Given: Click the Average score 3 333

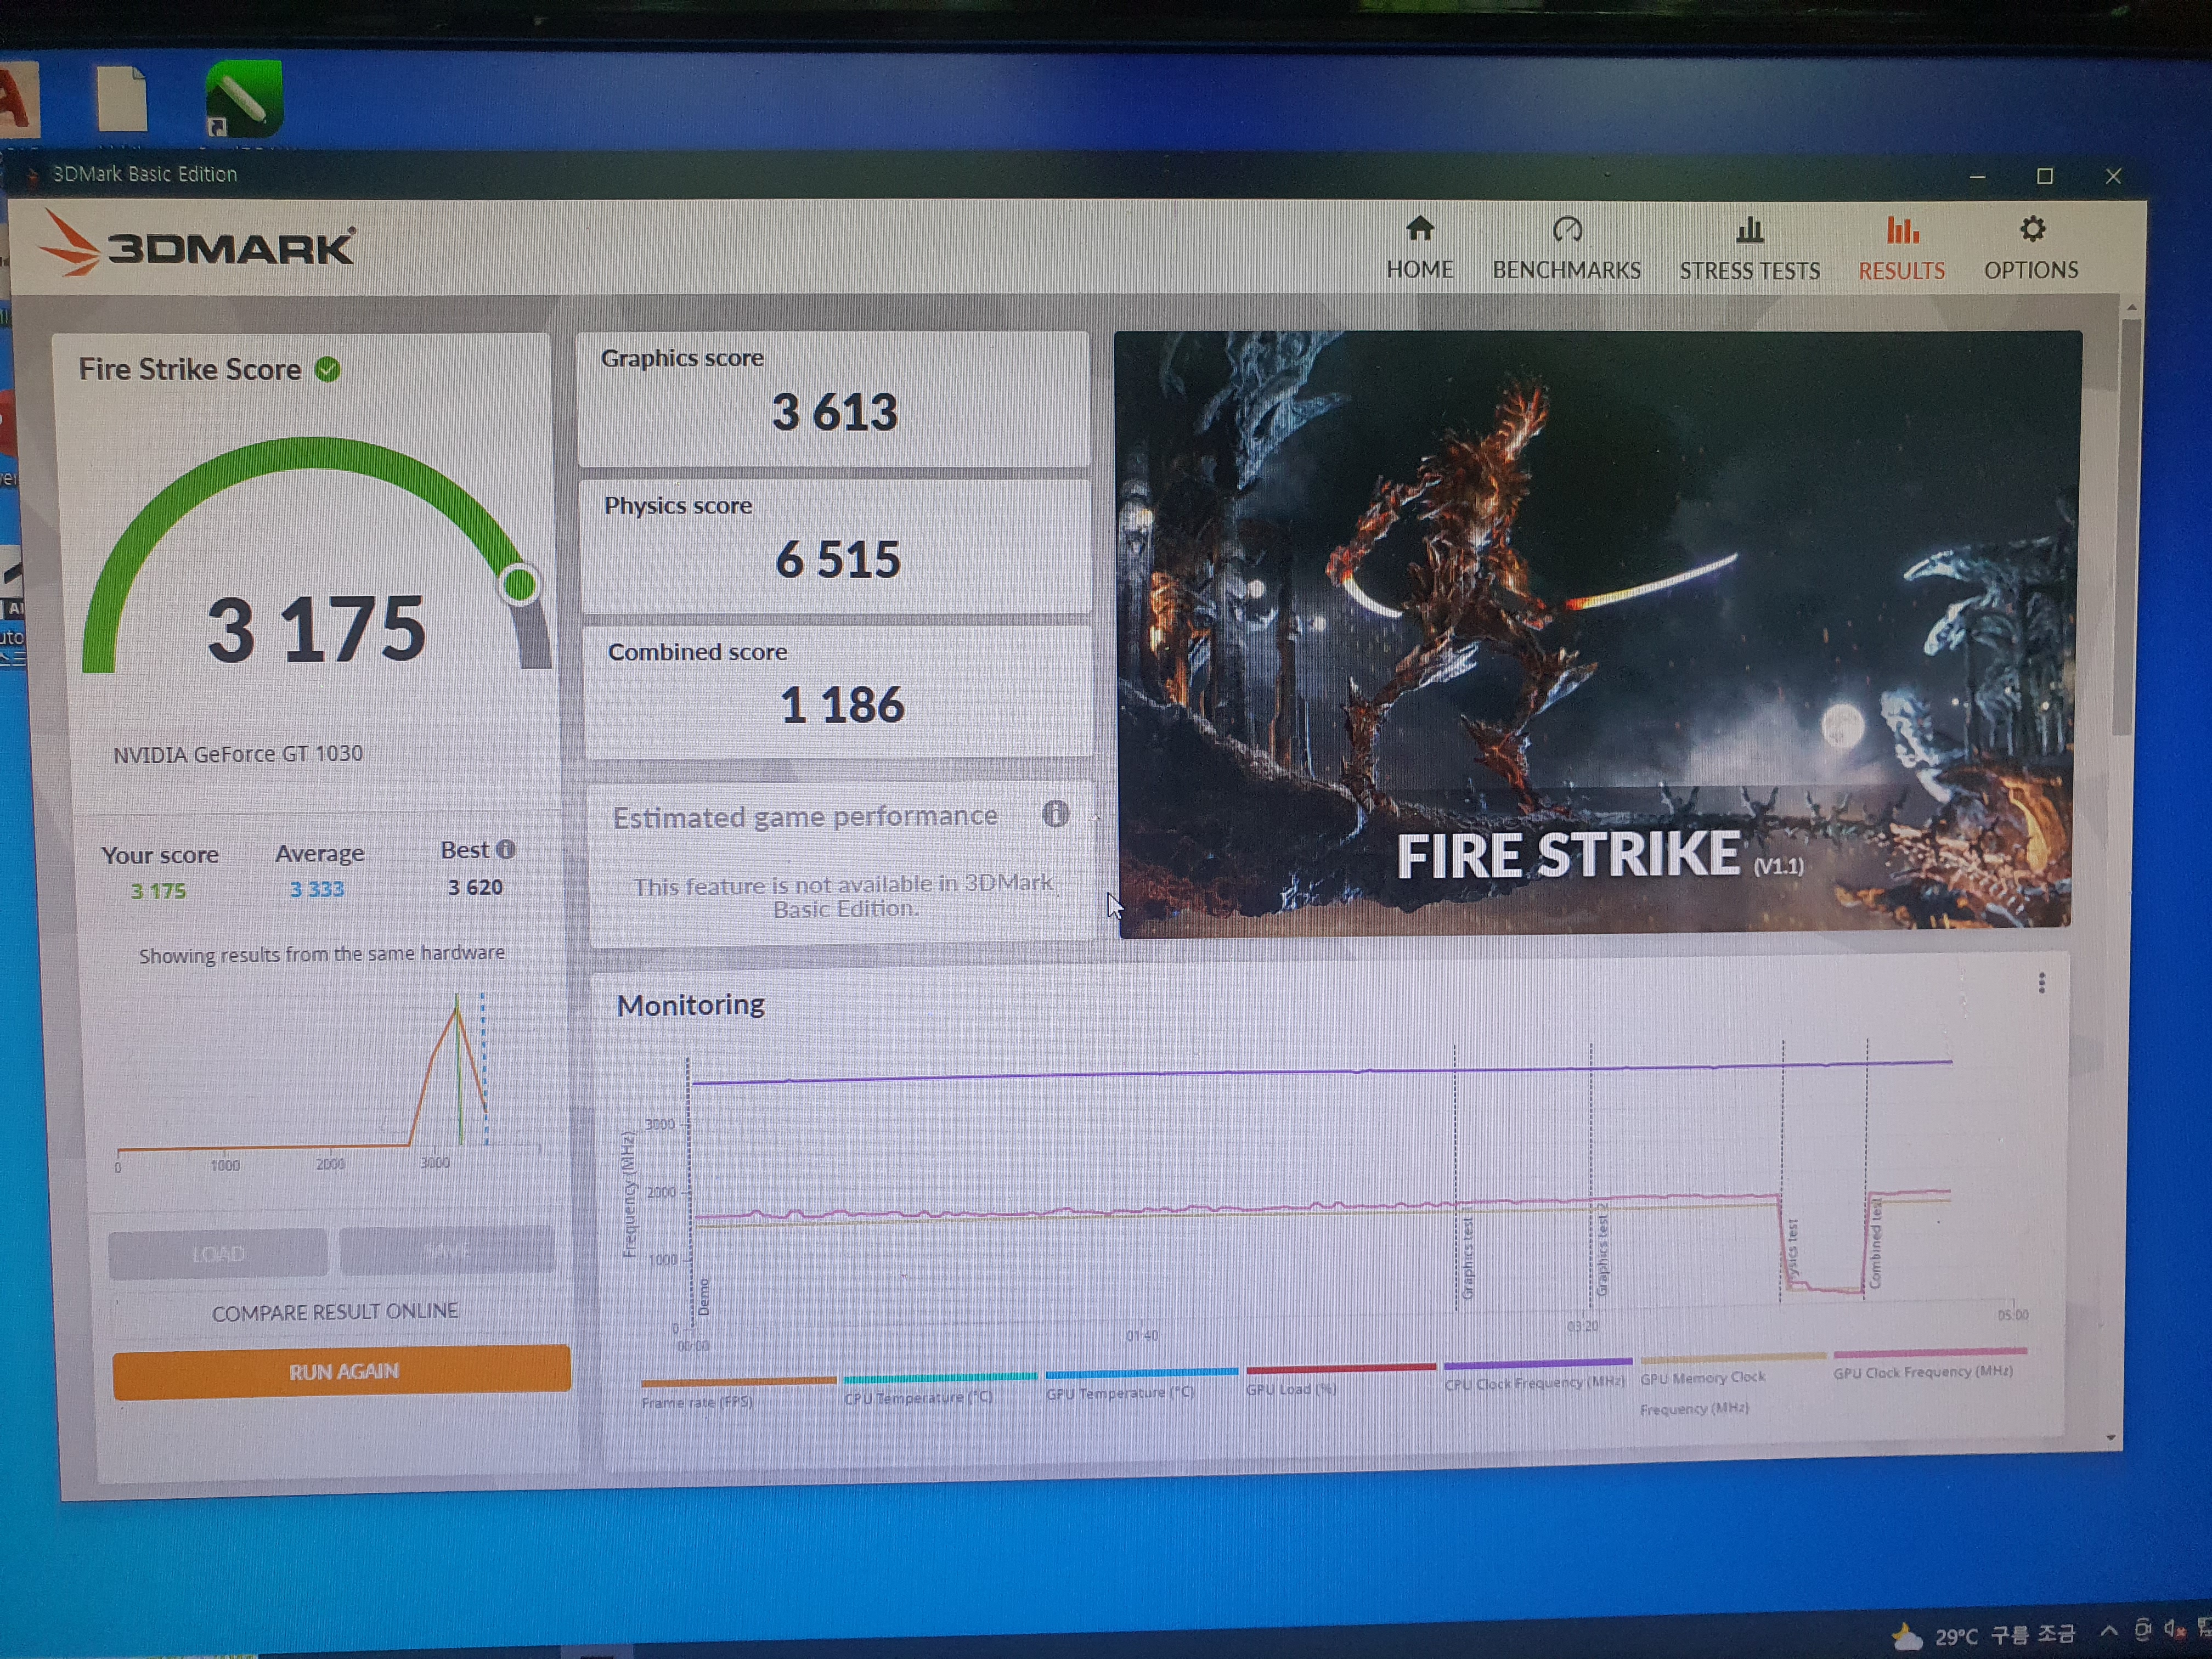Looking at the screenshot, I should point(317,889).
